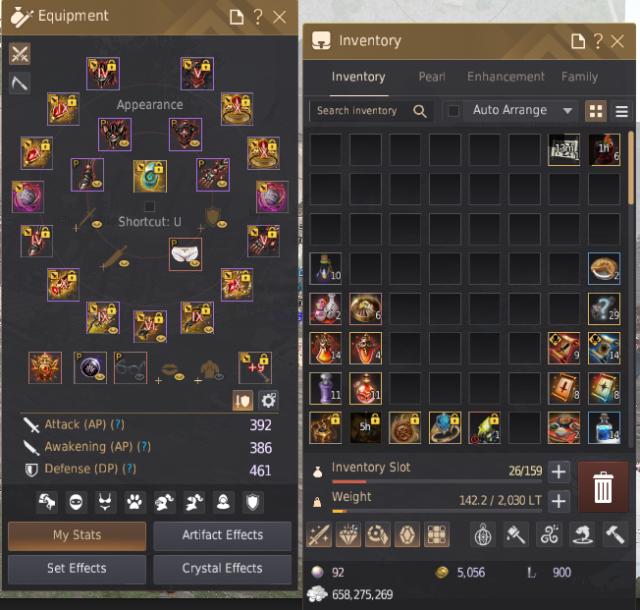Toggle the sword and shield stat display button
The height and width of the screenshot is (610, 640).
242,401
